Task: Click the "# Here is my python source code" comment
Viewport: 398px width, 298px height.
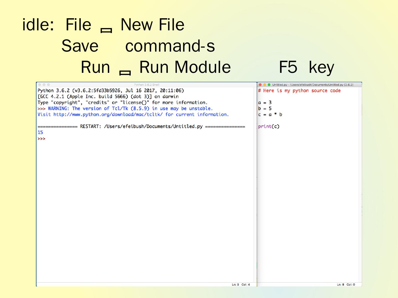Action: point(299,91)
